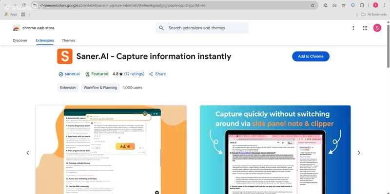This screenshot has width=390, height=194.
Task: Click the pink S profile avatar in the header
Action: tap(377, 28)
